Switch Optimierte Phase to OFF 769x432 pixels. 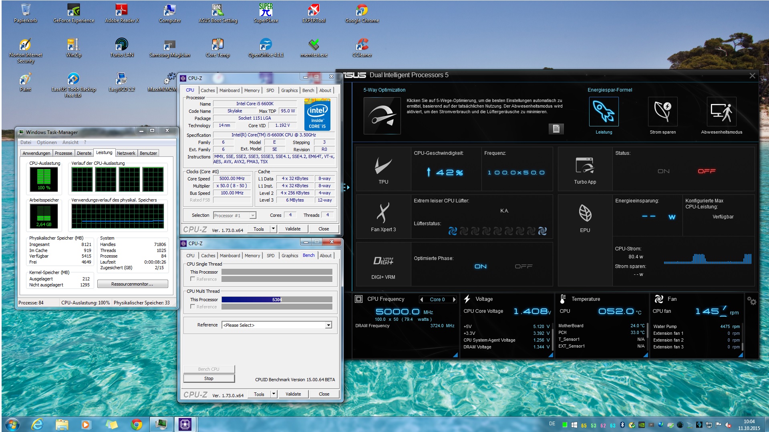tap(523, 266)
